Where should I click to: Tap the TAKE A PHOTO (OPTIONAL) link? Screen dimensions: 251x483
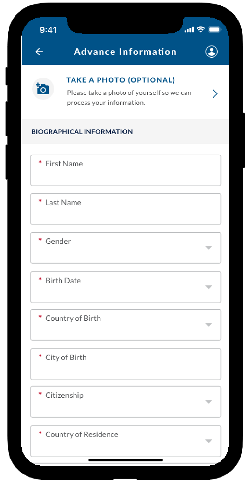[120, 80]
